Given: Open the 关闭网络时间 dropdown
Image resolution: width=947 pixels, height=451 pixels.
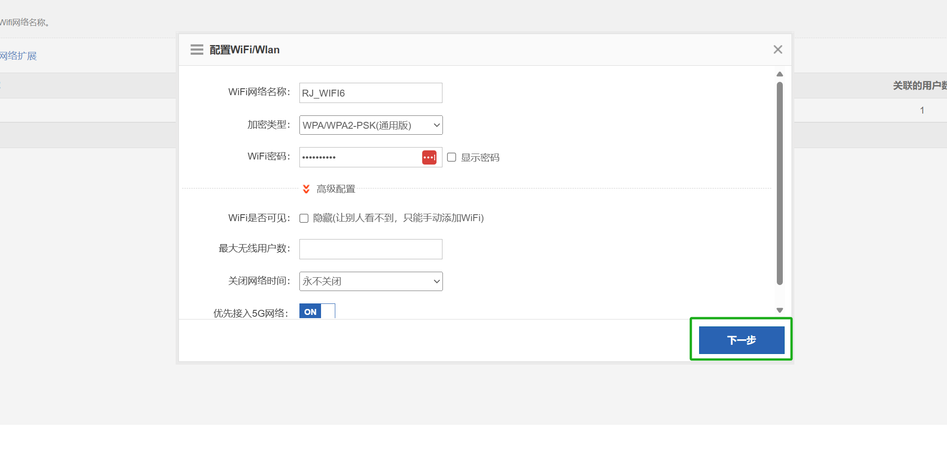Looking at the screenshot, I should [371, 281].
